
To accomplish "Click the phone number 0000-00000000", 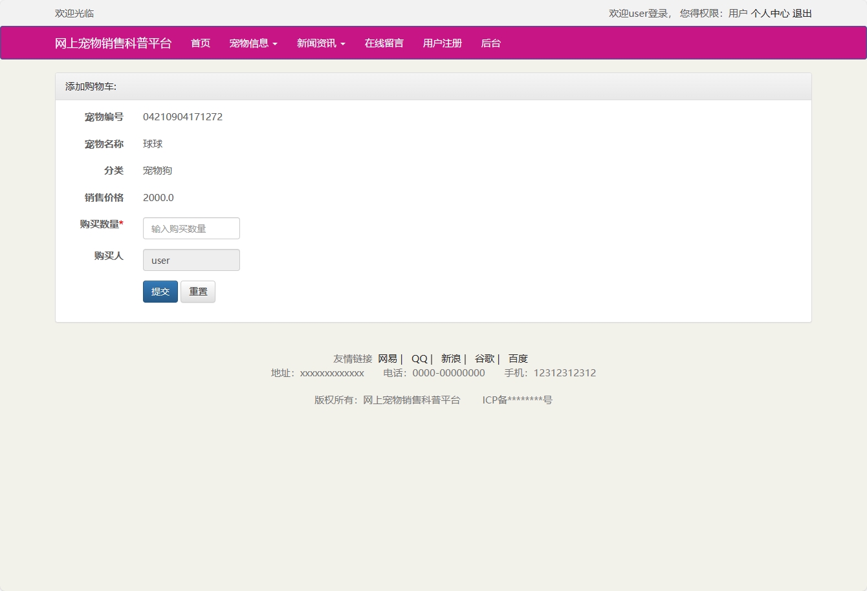I will [x=449, y=373].
